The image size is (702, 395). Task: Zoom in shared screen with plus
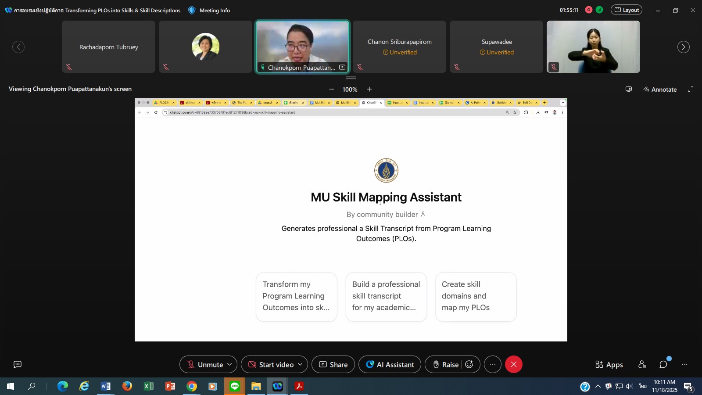(369, 89)
